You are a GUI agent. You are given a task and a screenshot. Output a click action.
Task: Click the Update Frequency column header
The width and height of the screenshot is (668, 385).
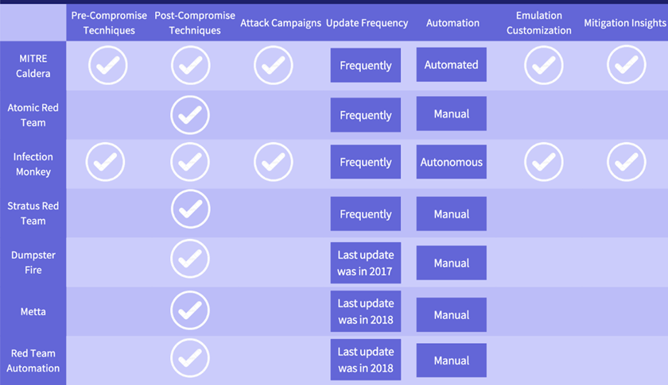point(367,23)
